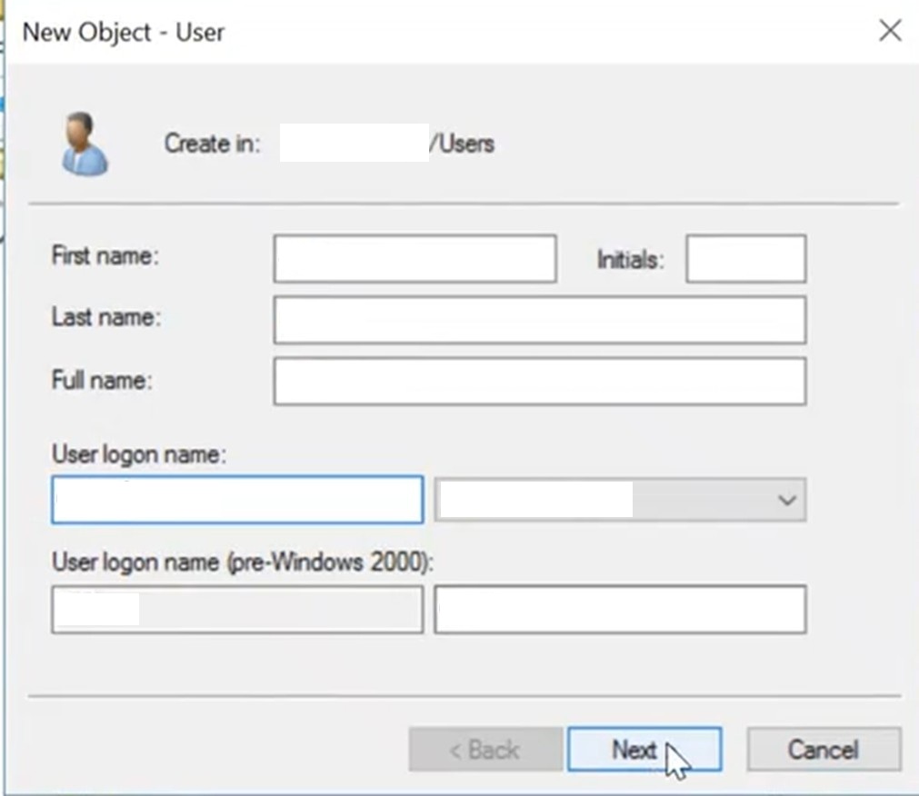Image resolution: width=919 pixels, height=796 pixels.
Task: Click the 'Full name:' label
Action: (x=100, y=381)
